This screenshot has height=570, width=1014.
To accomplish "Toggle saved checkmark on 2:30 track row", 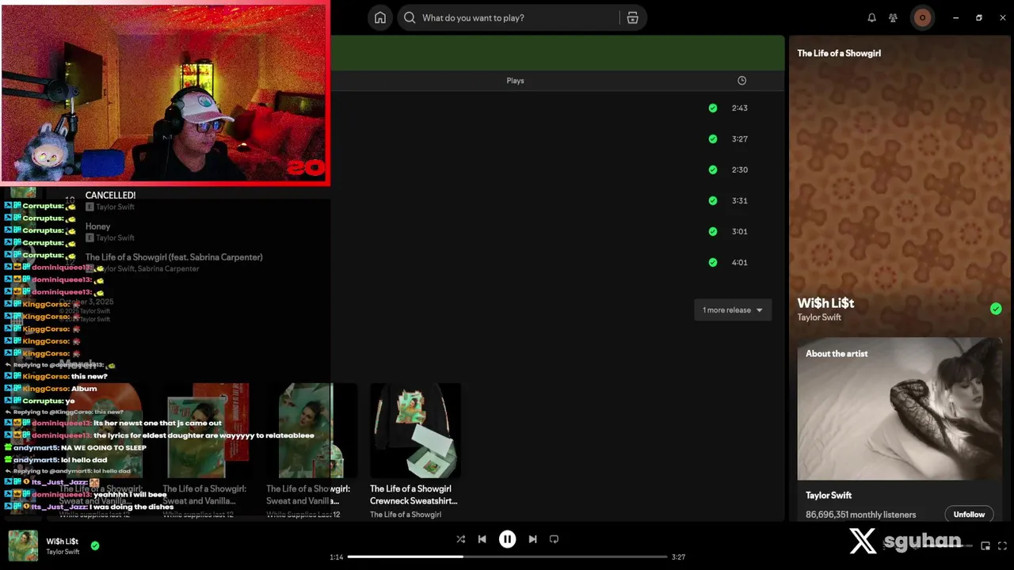I will coord(713,169).
